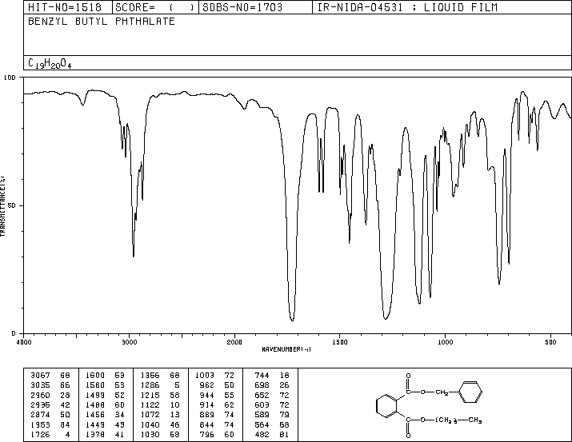
Task: Click the phthalate benzene ring in structure
Action: click(x=386, y=406)
